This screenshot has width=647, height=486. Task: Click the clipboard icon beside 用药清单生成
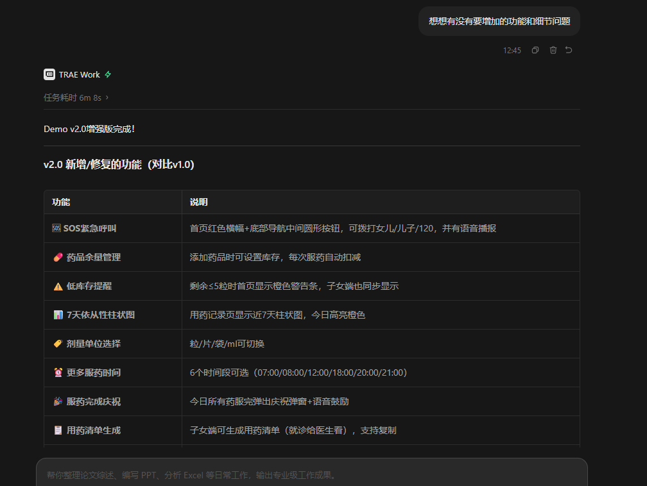pyautogui.click(x=58, y=430)
